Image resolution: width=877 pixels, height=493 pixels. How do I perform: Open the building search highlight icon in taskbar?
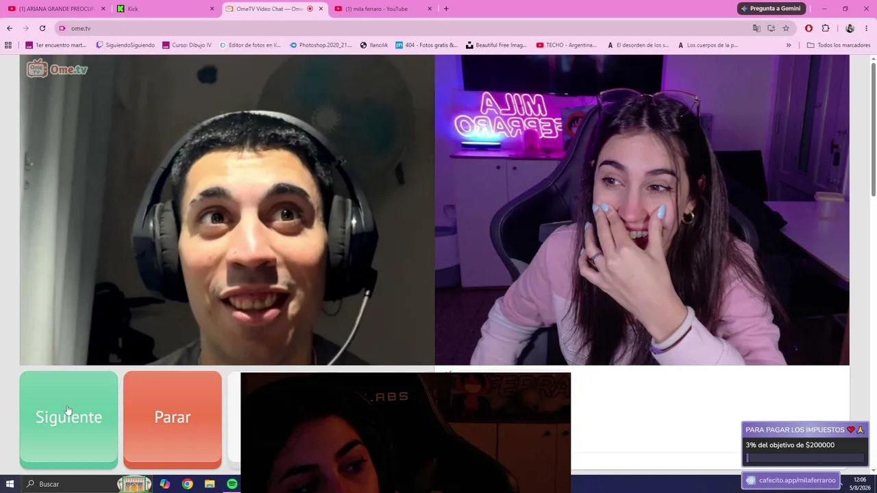(134, 484)
